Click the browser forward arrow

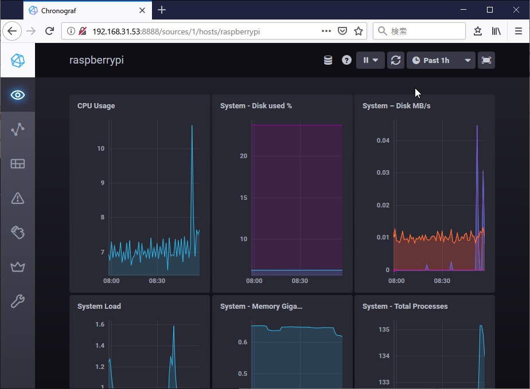(31, 31)
